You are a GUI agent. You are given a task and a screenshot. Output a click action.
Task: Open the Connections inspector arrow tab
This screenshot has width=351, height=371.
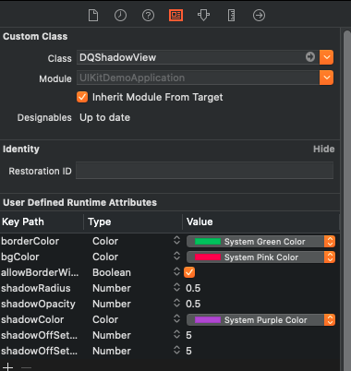tap(259, 15)
